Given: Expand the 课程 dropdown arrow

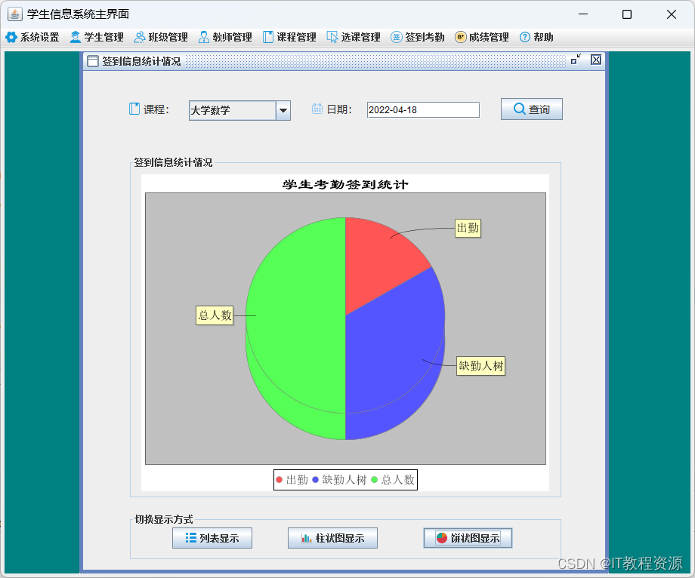Looking at the screenshot, I should coord(283,111).
